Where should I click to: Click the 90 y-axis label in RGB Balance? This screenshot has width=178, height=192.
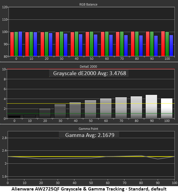[x=6, y=44]
